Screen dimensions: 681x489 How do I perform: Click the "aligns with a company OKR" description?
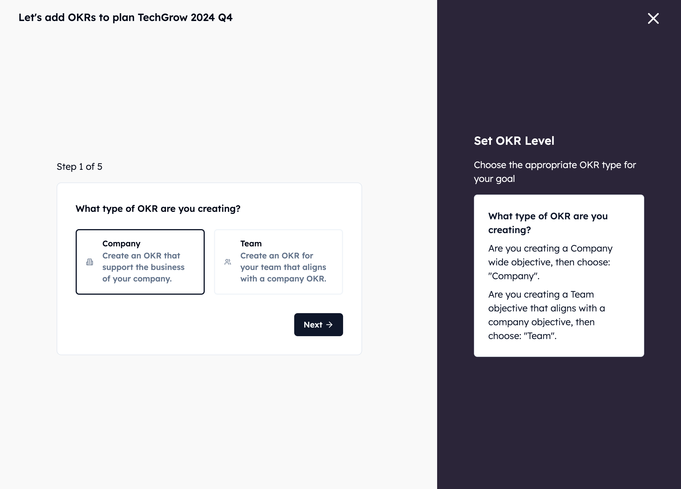(x=283, y=273)
